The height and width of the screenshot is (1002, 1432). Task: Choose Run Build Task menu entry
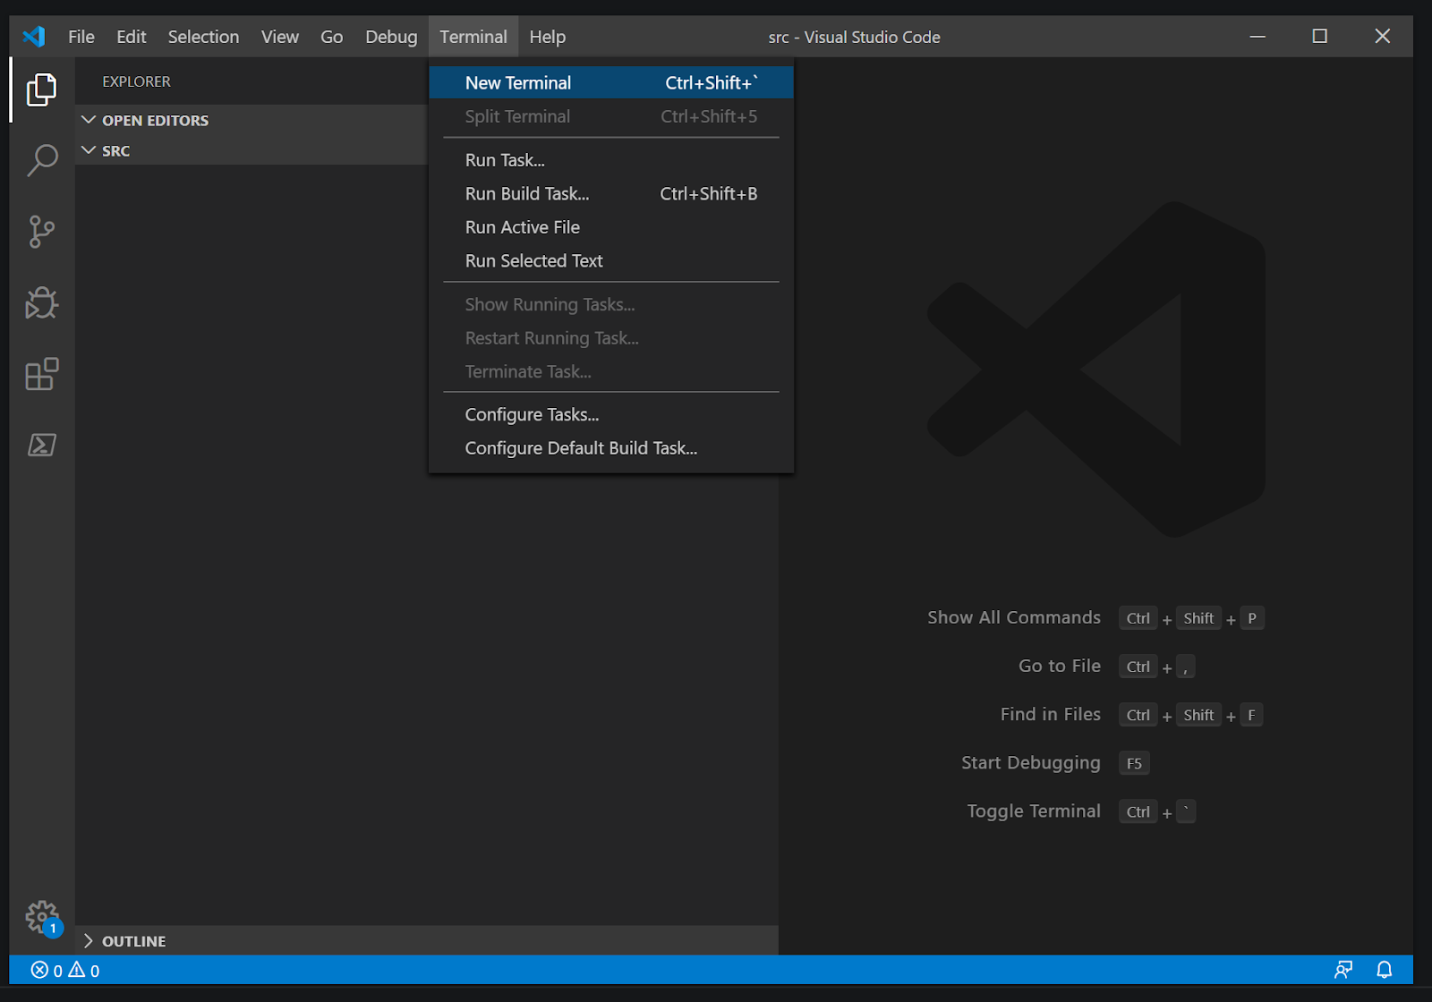click(x=527, y=194)
